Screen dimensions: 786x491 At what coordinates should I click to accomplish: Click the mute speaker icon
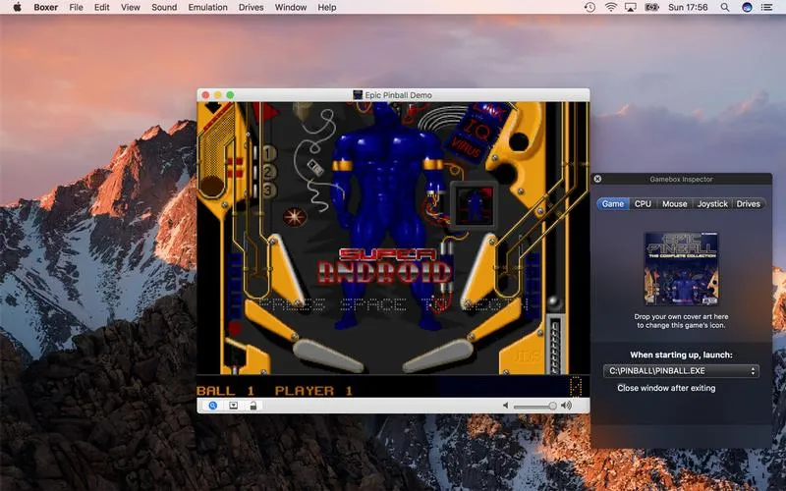[x=505, y=406]
